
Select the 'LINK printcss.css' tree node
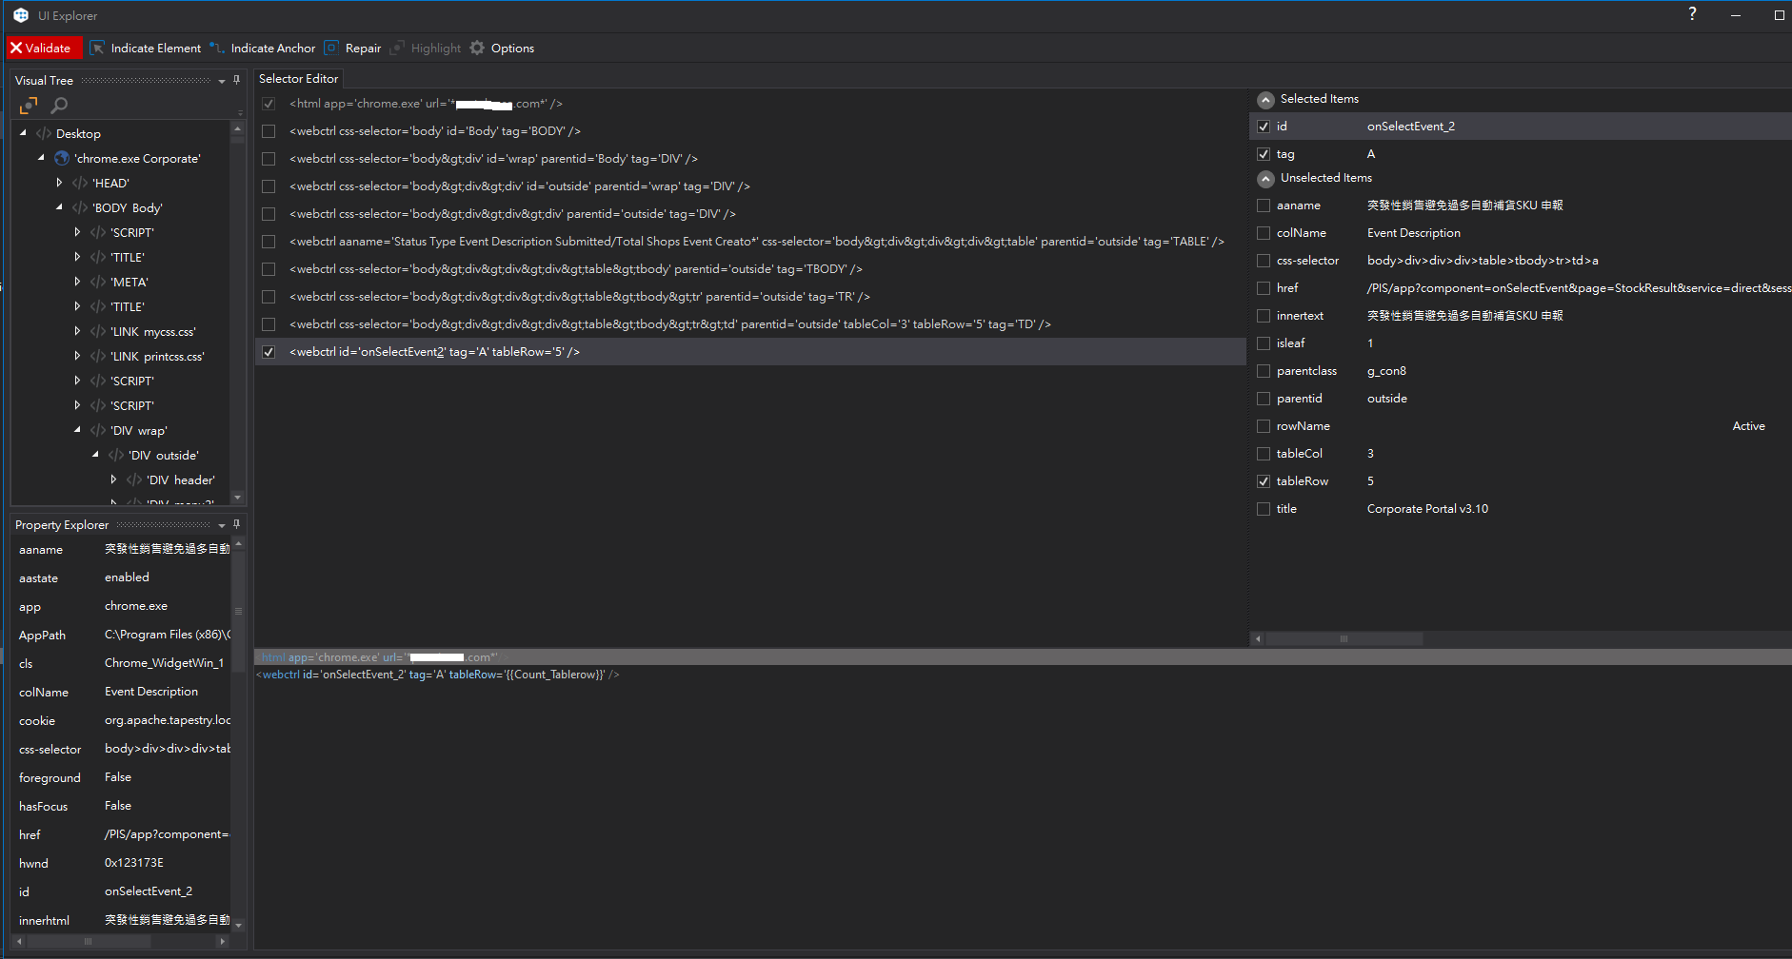(157, 357)
